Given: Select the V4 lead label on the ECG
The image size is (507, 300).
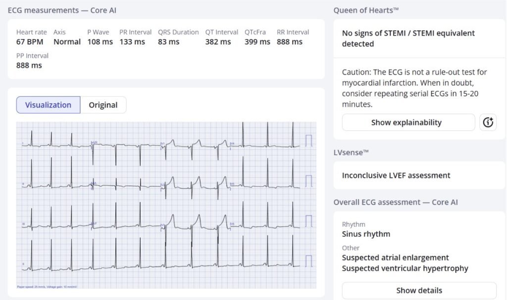Looking at the screenshot, I should point(232,143).
